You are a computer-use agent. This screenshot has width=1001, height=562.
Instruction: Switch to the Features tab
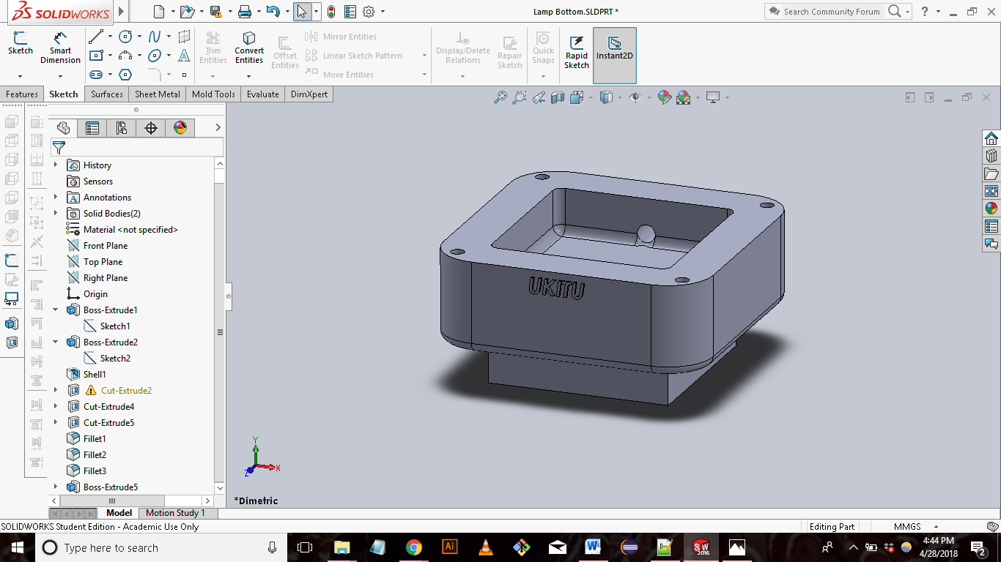tap(22, 94)
